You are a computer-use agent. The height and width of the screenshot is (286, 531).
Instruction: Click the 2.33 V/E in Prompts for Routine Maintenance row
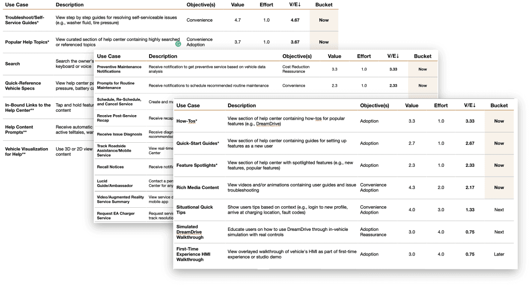[x=393, y=86]
